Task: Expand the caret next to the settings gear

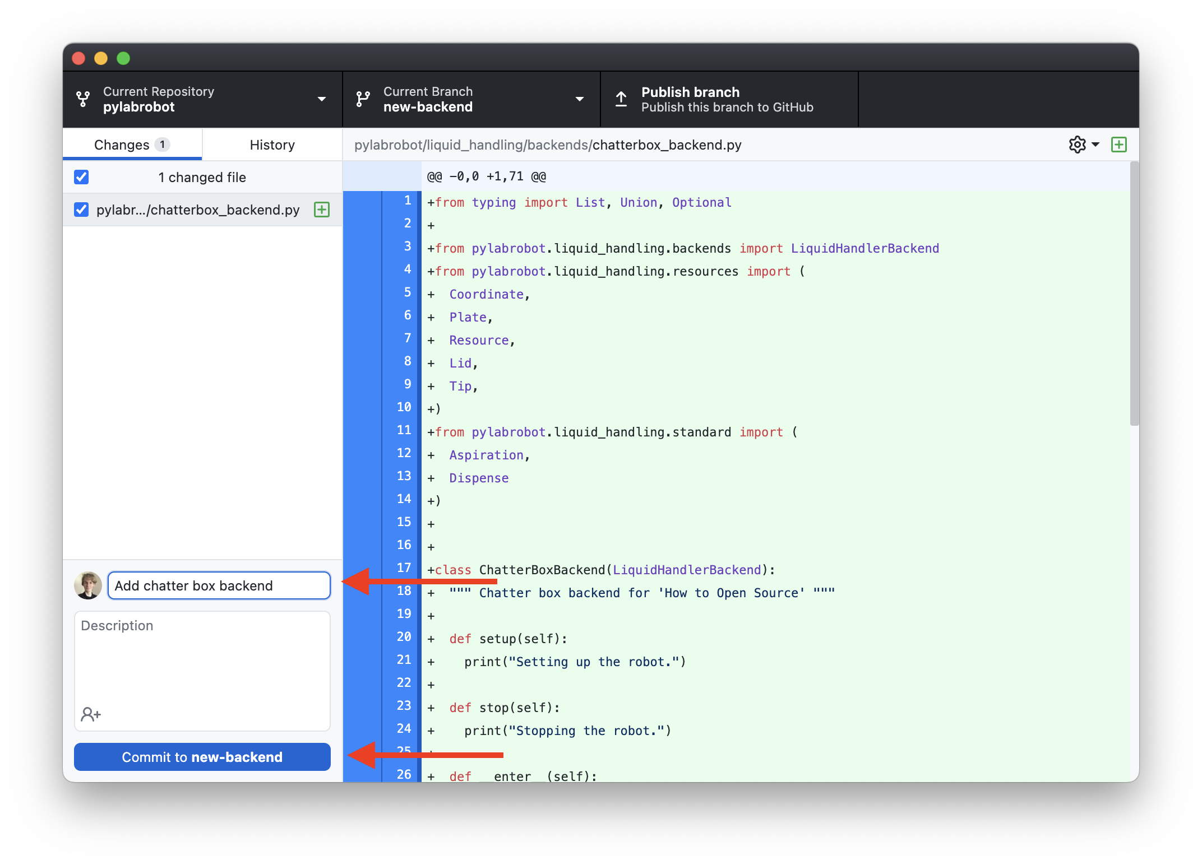Action: coord(1095,145)
